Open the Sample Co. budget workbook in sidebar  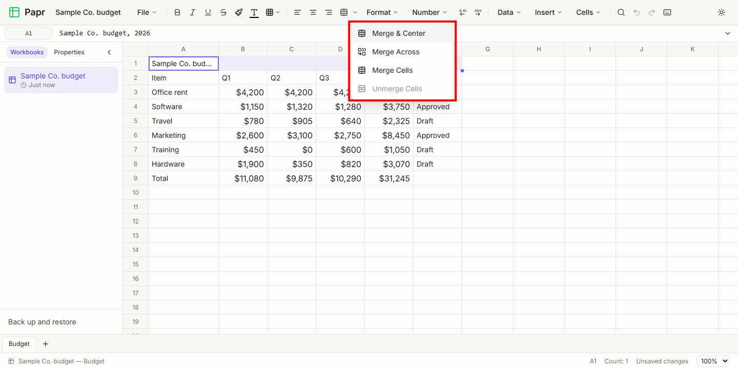(61, 80)
